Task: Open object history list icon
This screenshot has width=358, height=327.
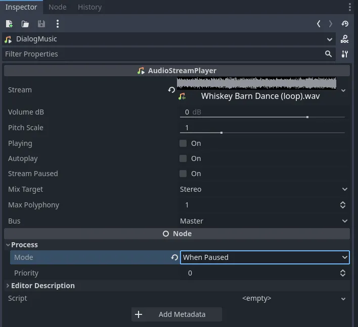Action: pyautogui.click(x=345, y=24)
